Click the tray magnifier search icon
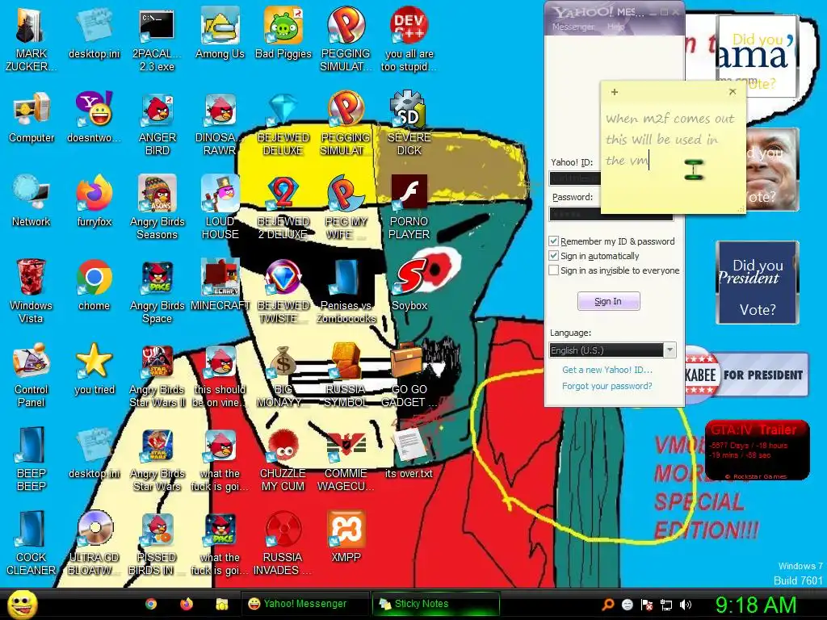Image resolution: width=827 pixels, height=620 pixels. point(607,605)
